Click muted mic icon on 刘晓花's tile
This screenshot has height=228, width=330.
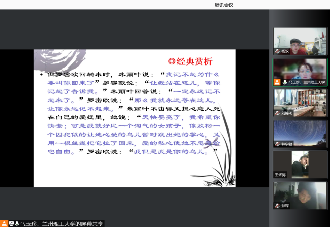pyautogui.click(x=277, y=113)
